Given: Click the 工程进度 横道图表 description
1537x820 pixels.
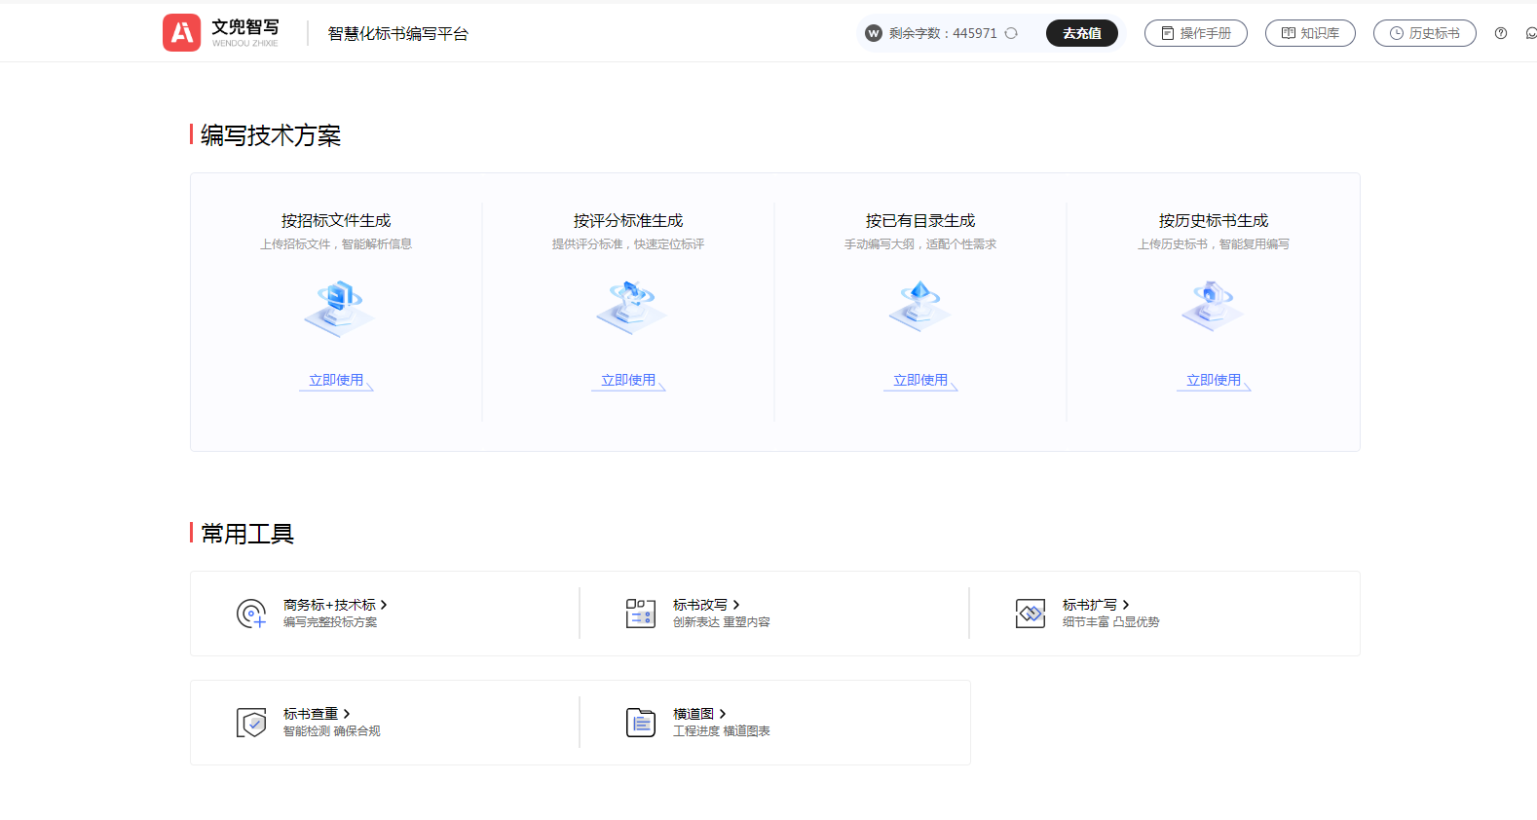Looking at the screenshot, I should [722, 731].
